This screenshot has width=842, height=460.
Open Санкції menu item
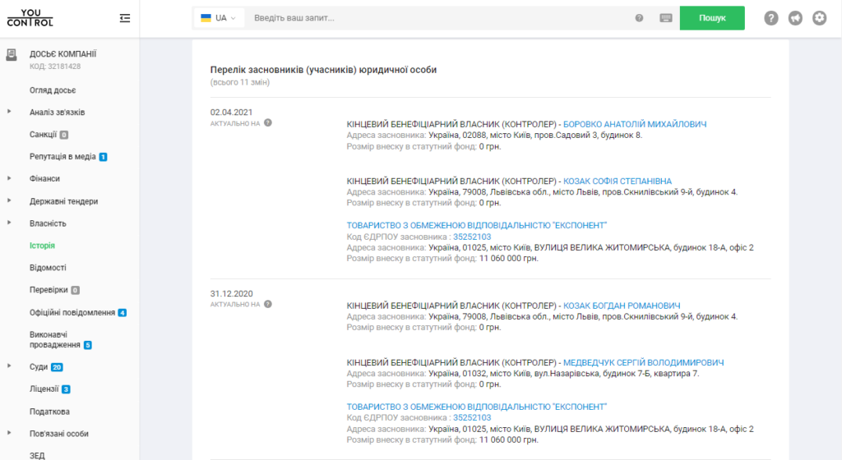(x=43, y=135)
